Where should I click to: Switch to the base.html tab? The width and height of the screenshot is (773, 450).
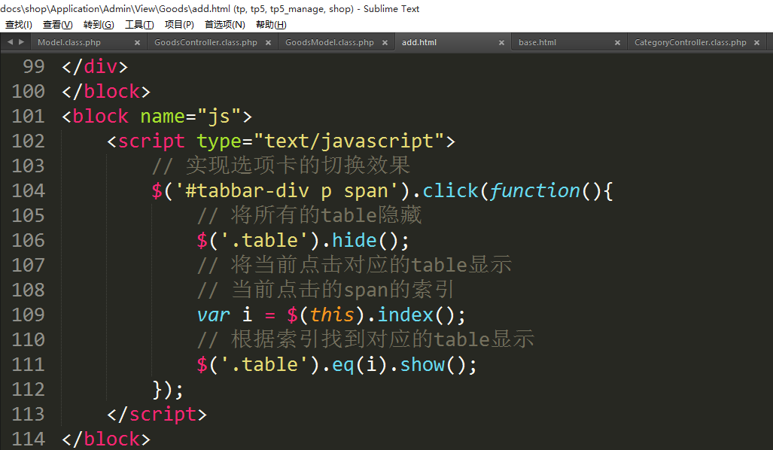coord(537,43)
